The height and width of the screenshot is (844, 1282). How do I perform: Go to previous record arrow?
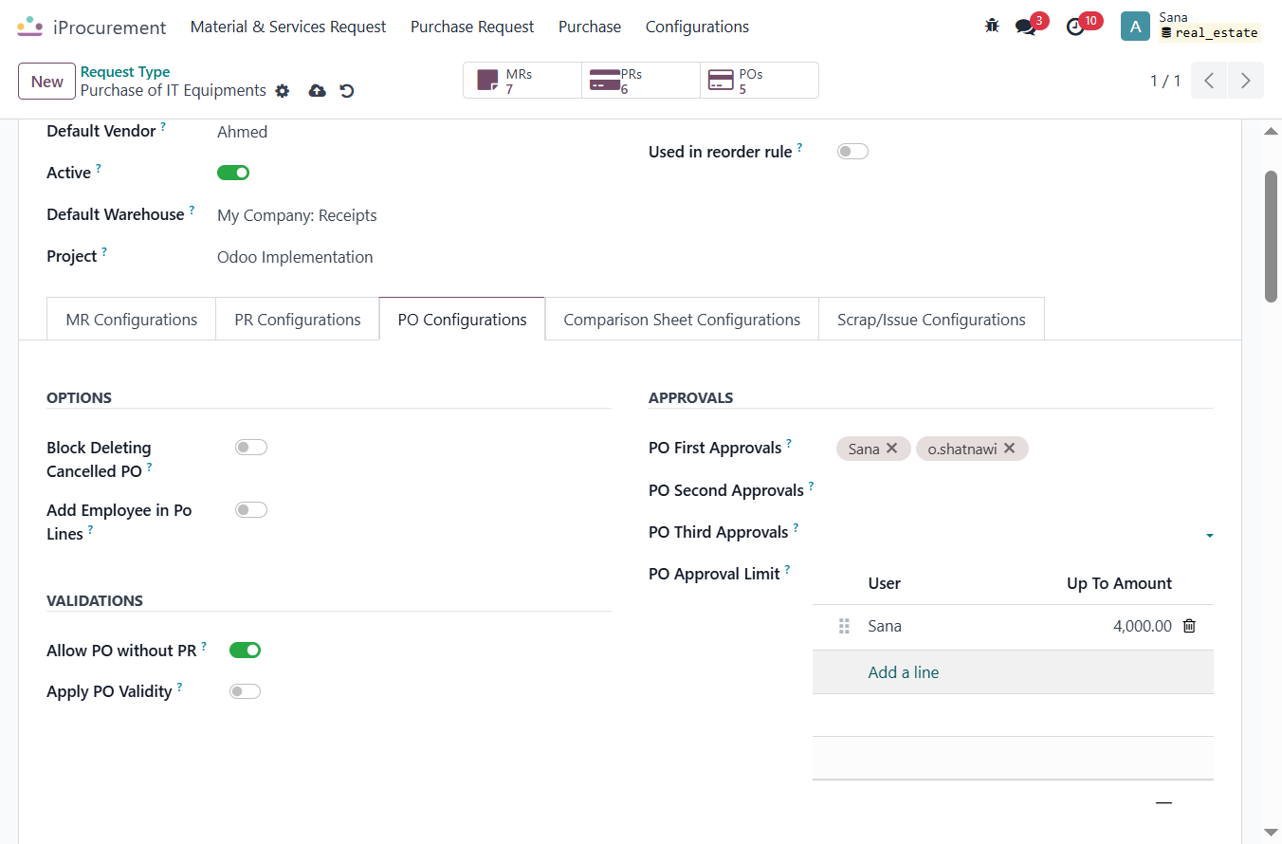pyautogui.click(x=1209, y=81)
